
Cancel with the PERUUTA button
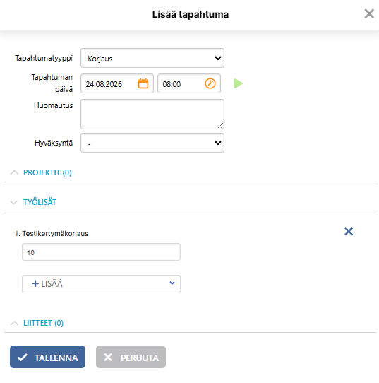pos(131,357)
